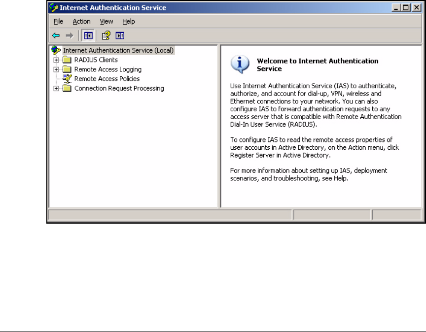Click the Show/Hide Action Pane toolbar icon
426x332 pixels.
pyautogui.click(x=120, y=35)
